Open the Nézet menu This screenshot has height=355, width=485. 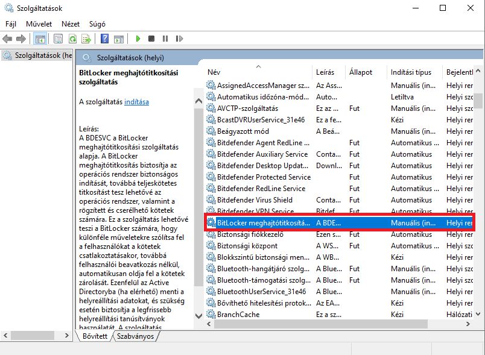(x=70, y=24)
